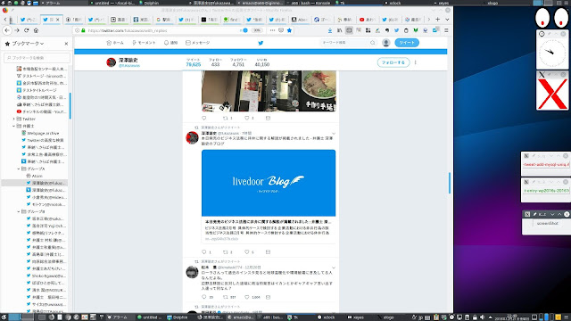571x321 pixels.
Task: Open Firefox library icon
Action: tap(339, 30)
